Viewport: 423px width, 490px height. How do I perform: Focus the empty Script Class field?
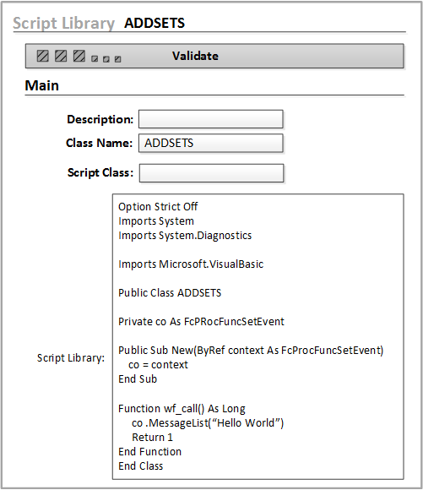tap(211, 173)
